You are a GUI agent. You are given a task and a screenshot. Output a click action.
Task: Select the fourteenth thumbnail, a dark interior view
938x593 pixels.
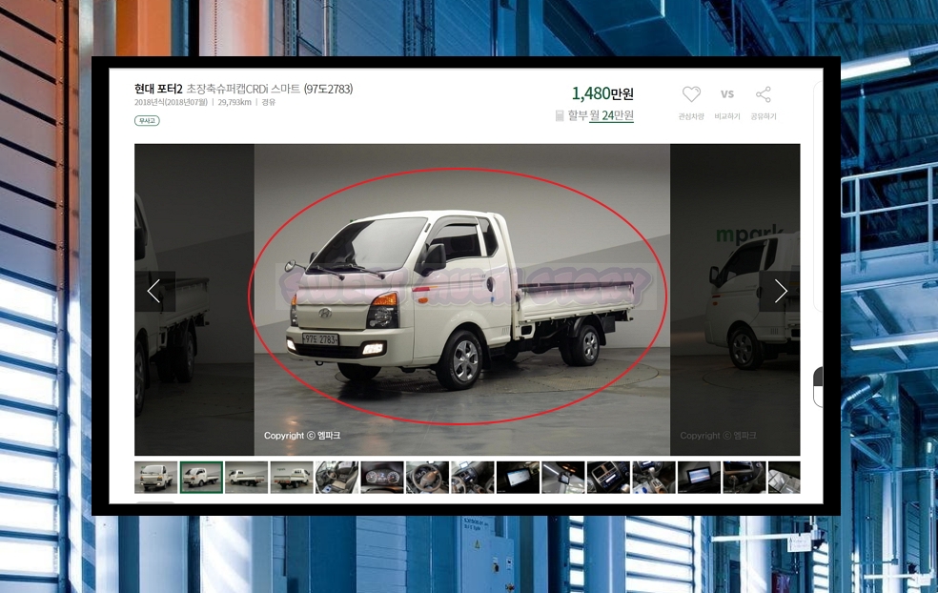[x=744, y=477]
